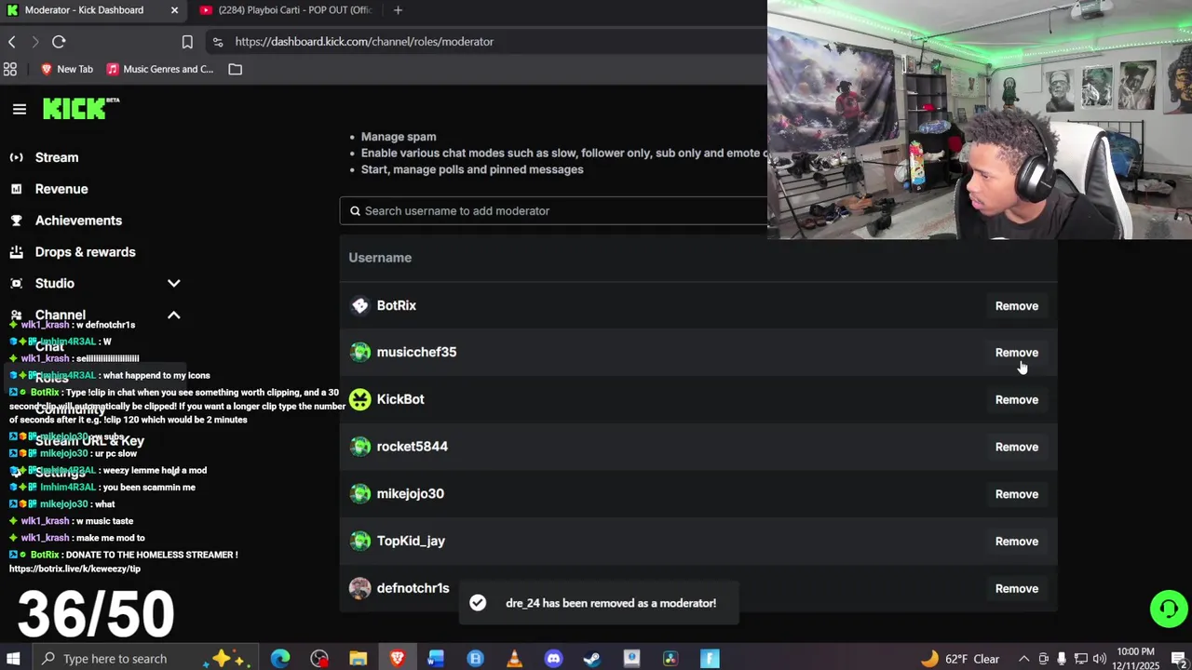Expand the Studio chevron
The width and height of the screenshot is (1192, 670).
[x=173, y=283]
